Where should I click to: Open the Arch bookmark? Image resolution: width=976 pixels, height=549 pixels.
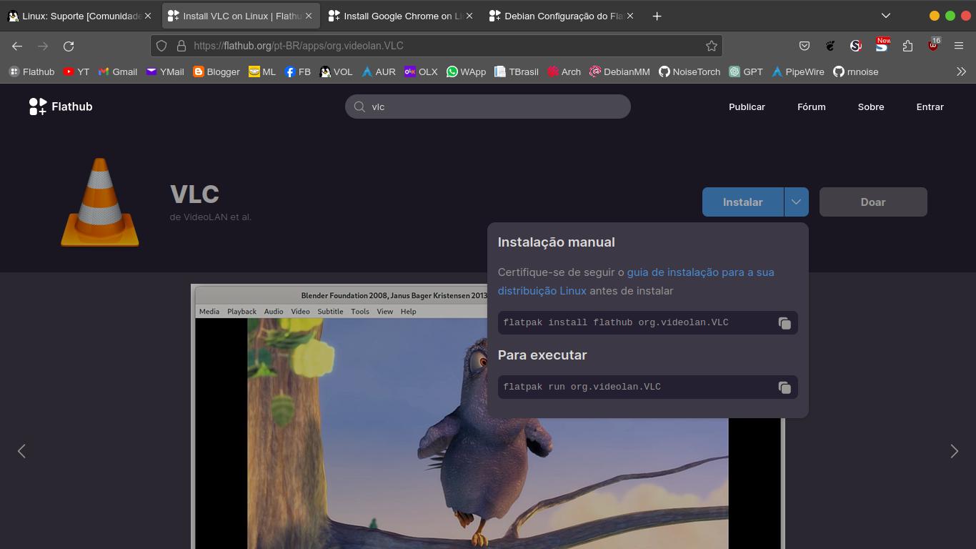tap(564, 71)
